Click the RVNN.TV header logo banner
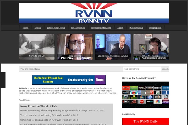The height and width of the screenshot is (125, 188). point(94,13)
